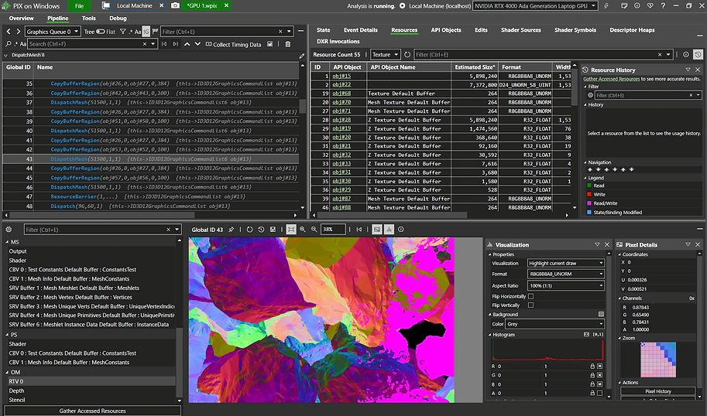Select the Dispatch(96,60,1) event row

click(x=150, y=206)
